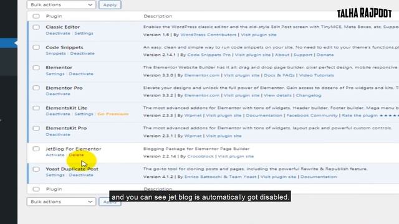Open Elementor Pro Changelog link
This screenshot has width=399, height=224.
point(309,95)
